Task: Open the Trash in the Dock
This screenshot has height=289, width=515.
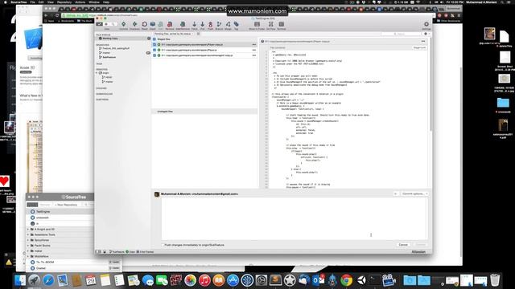Action: click(495, 280)
